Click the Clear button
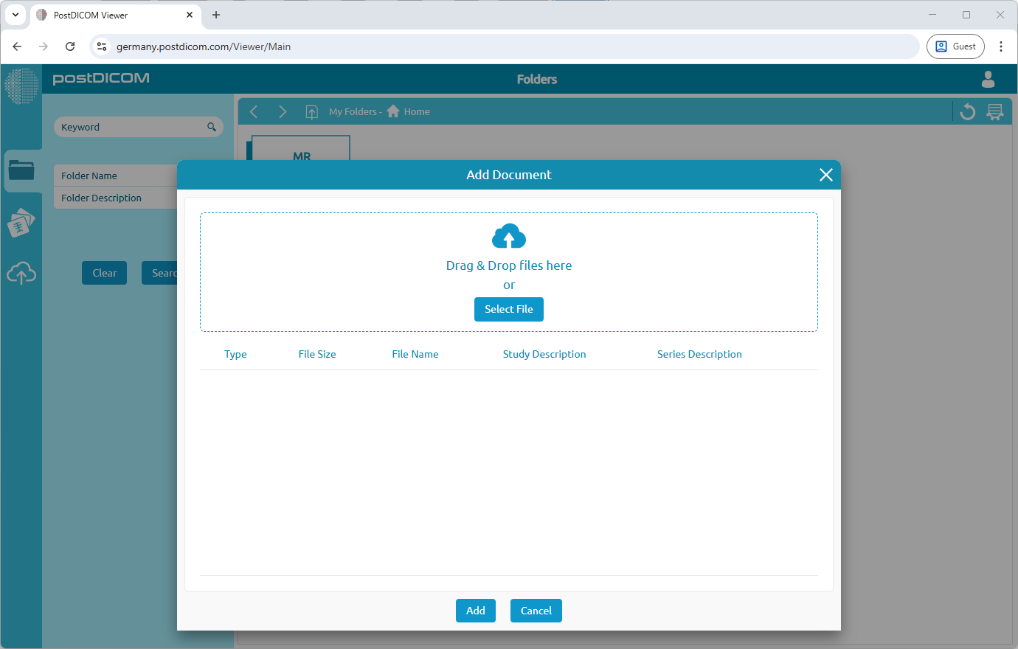The width and height of the screenshot is (1018, 649). [x=104, y=273]
